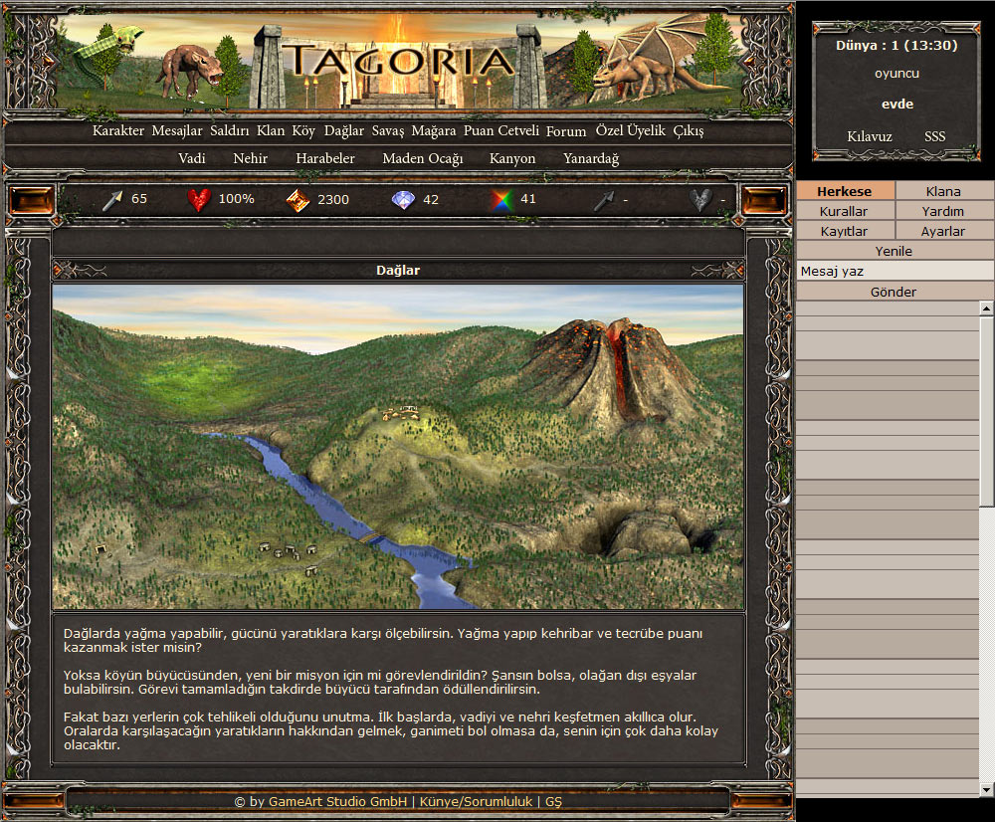Open the Köy menu

click(303, 130)
